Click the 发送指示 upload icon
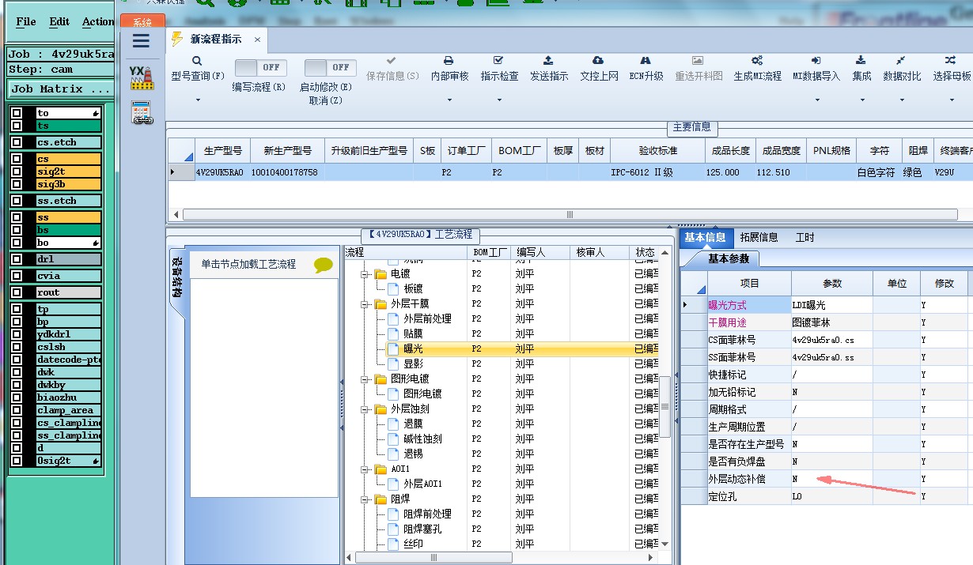The height and width of the screenshot is (565, 973). pos(548,61)
